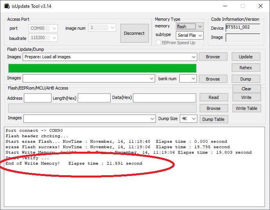
Task: Click the Dump Table button
Action: coord(213,119)
